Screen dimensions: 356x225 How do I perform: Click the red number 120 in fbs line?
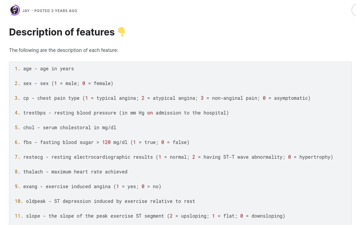click(106, 142)
